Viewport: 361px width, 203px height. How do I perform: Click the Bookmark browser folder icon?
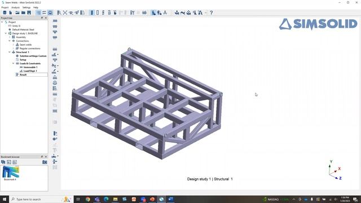[45, 162]
